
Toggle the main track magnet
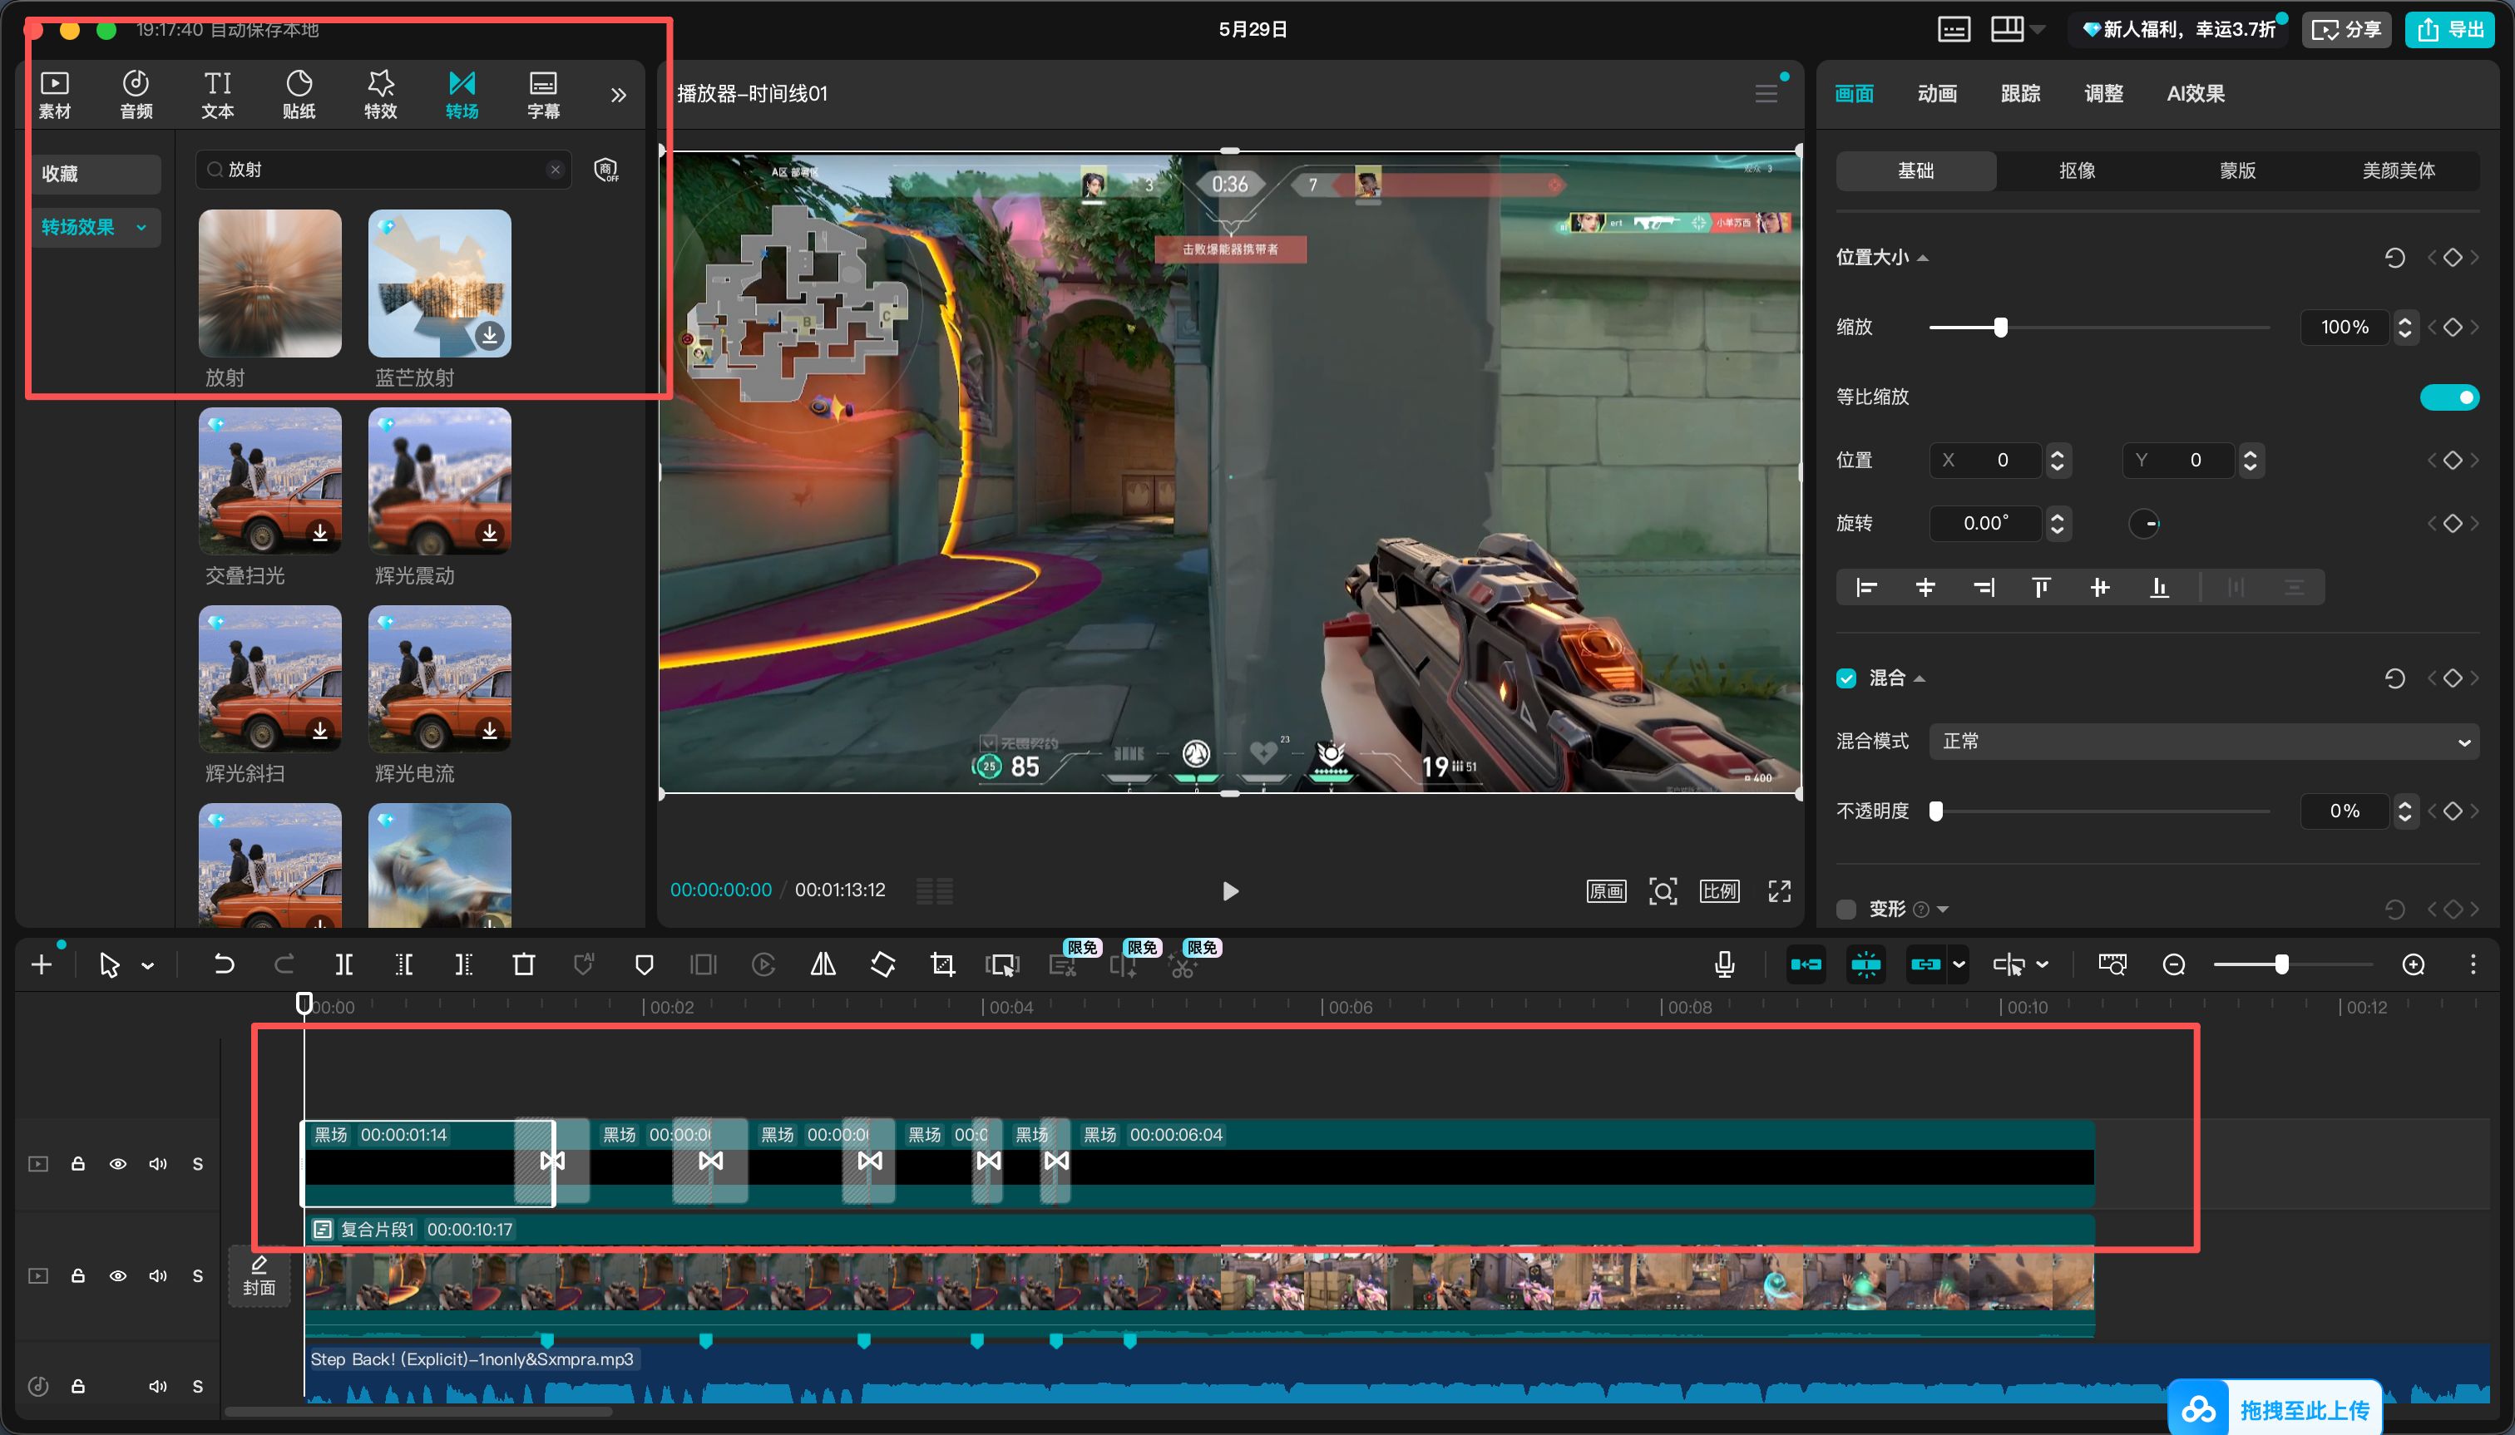(x=1806, y=965)
